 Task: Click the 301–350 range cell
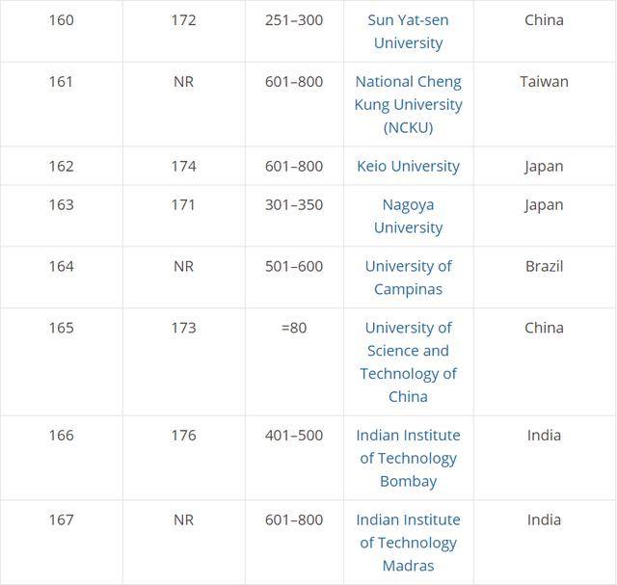[x=294, y=216]
